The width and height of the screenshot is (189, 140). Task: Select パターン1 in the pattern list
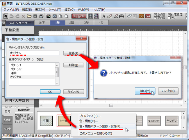click(32, 65)
